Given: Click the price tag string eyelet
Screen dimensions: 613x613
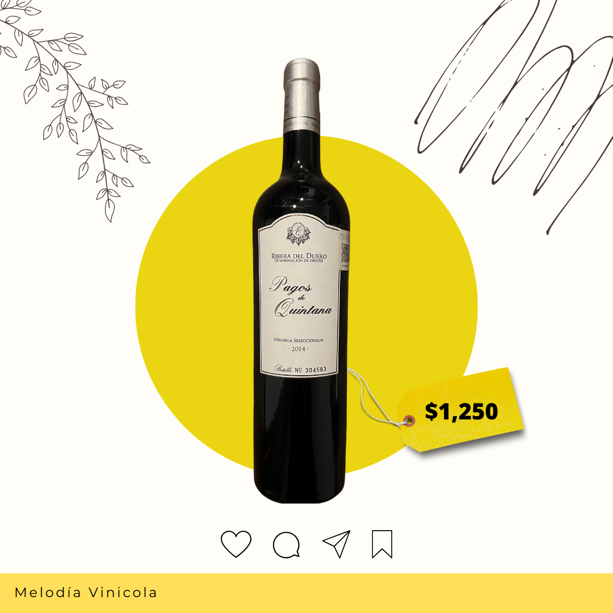Looking at the screenshot, I should pos(409,421).
